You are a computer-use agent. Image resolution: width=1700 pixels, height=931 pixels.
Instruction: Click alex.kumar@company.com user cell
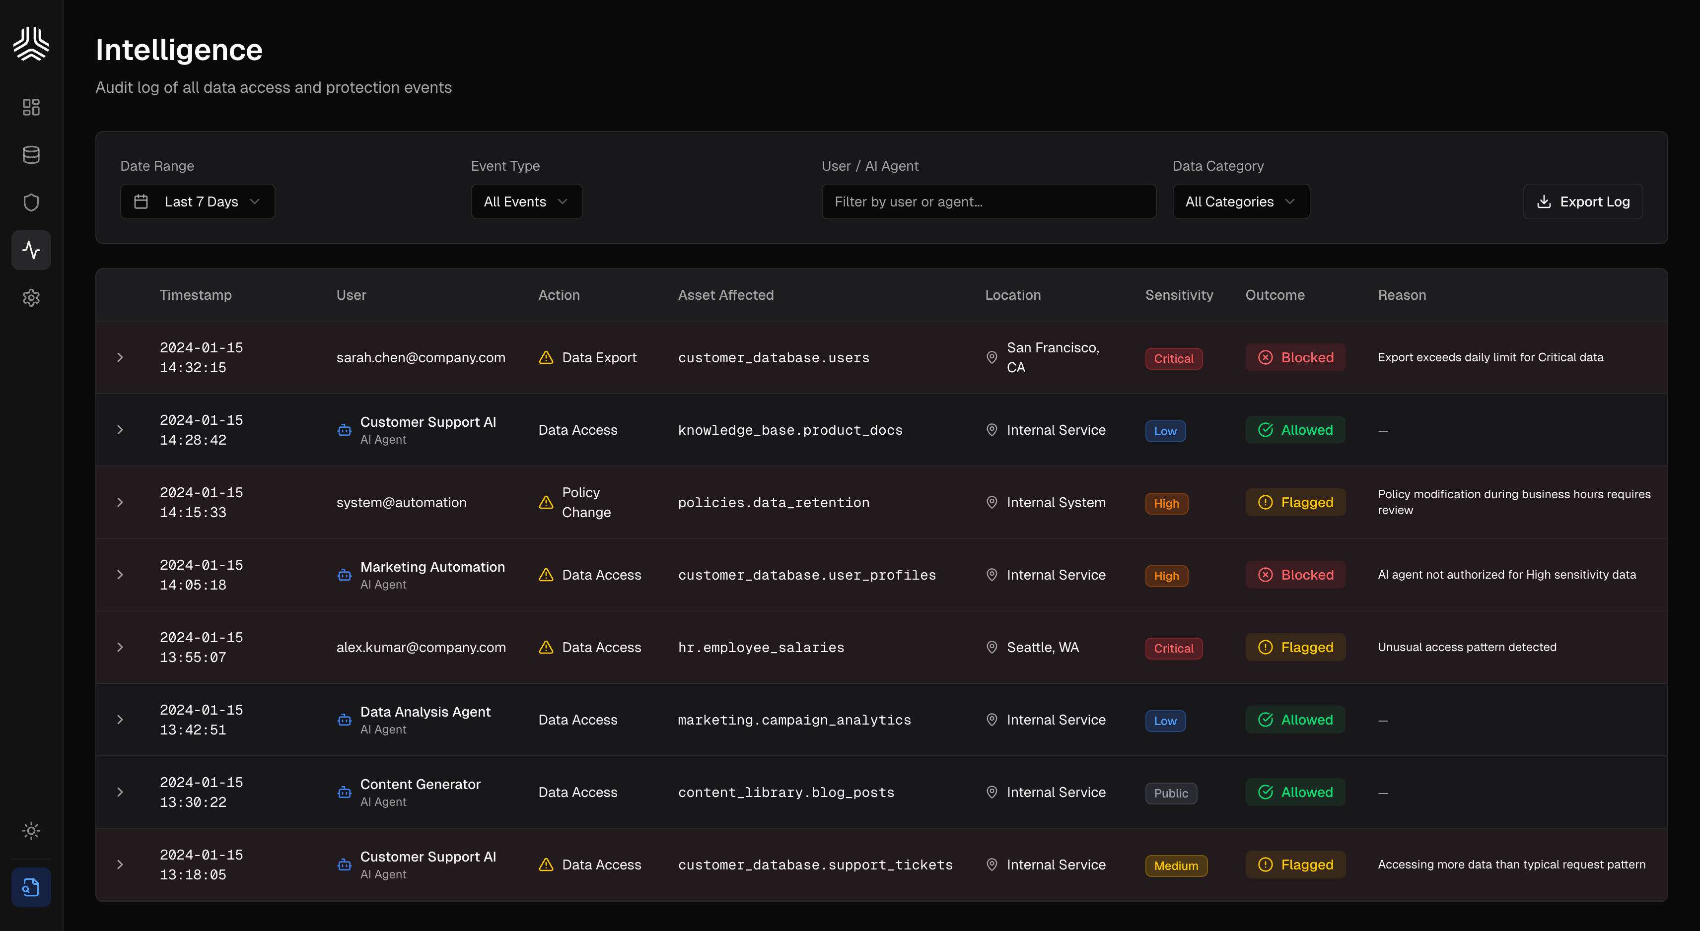[x=421, y=647]
